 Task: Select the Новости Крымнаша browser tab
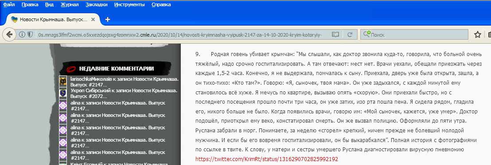pyautogui.click(x=53, y=19)
